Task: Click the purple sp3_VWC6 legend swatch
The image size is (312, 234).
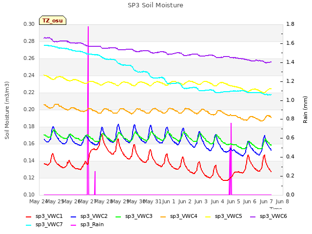Action: click(253, 216)
